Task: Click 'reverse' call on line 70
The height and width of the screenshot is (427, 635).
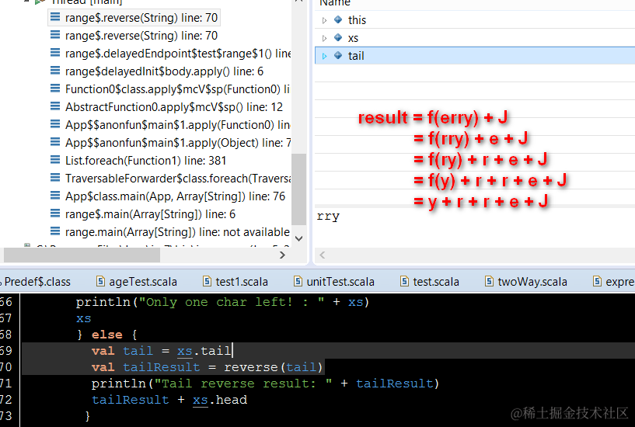Action: 251,367
